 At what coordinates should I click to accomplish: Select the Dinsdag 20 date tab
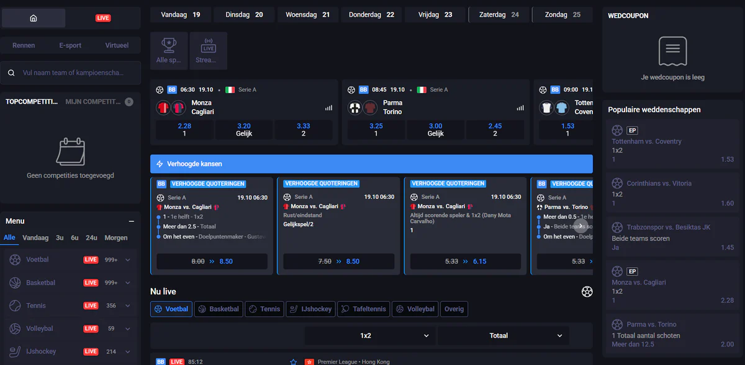point(245,15)
